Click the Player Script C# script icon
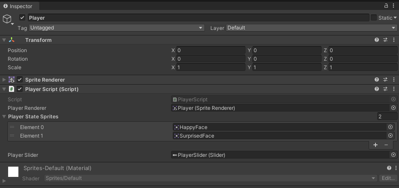Image resolution: width=399 pixels, height=188 pixels. click(12, 89)
